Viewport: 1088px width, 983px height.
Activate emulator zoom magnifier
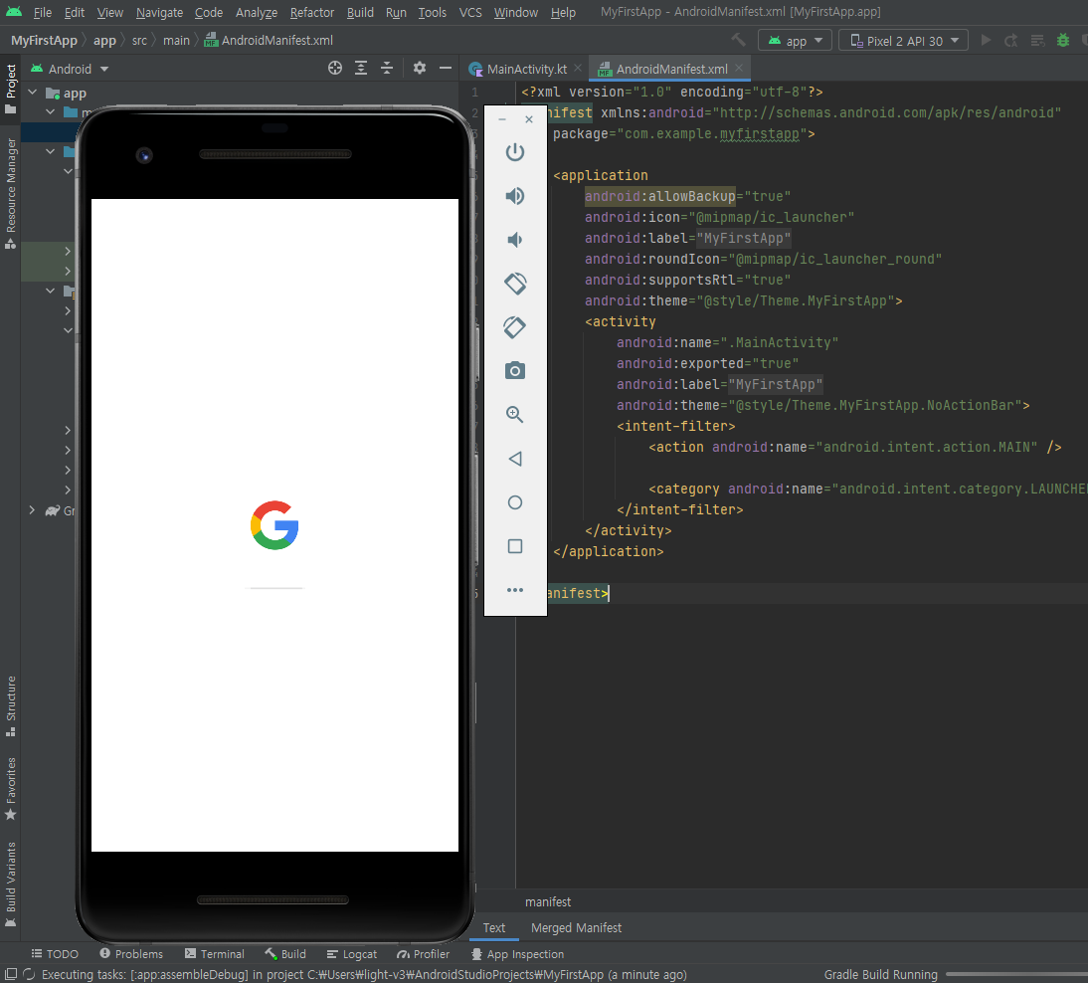click(515, 415)
